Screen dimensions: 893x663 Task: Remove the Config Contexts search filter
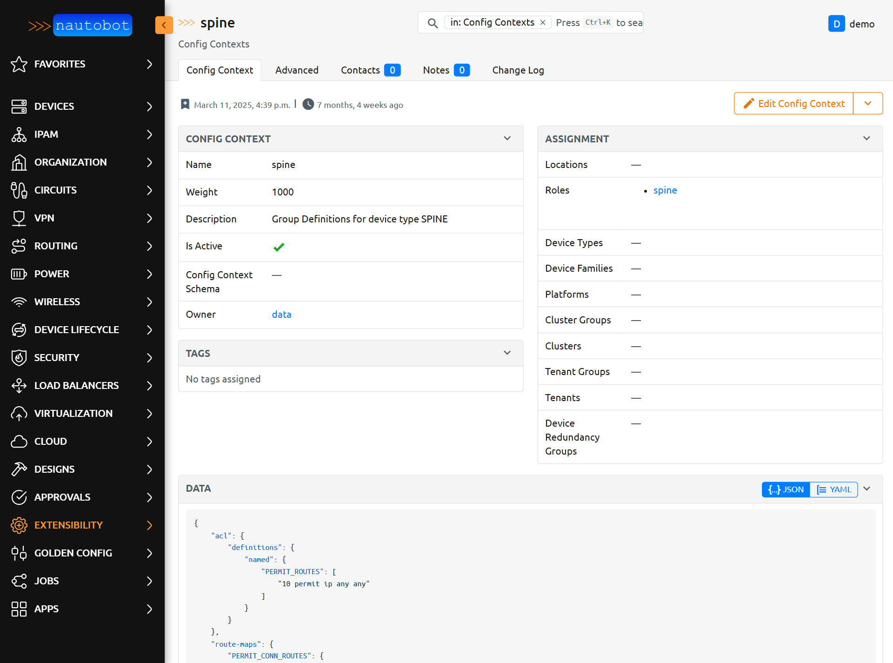click(543, 22)
